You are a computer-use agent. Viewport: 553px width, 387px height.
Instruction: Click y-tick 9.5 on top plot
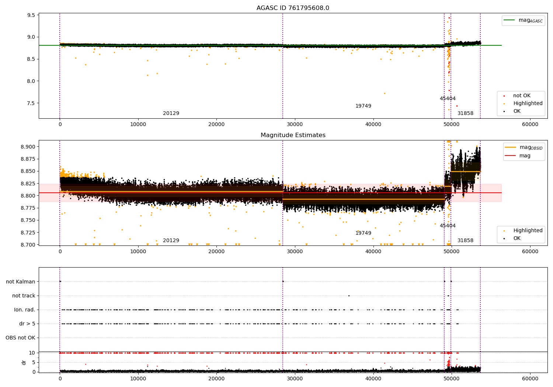pyautogui.click(x=31, y=15)
